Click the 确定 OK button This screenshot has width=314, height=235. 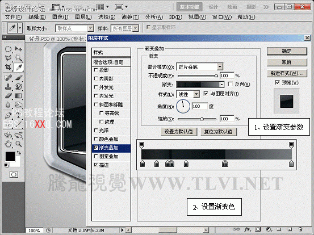(287, 52)
